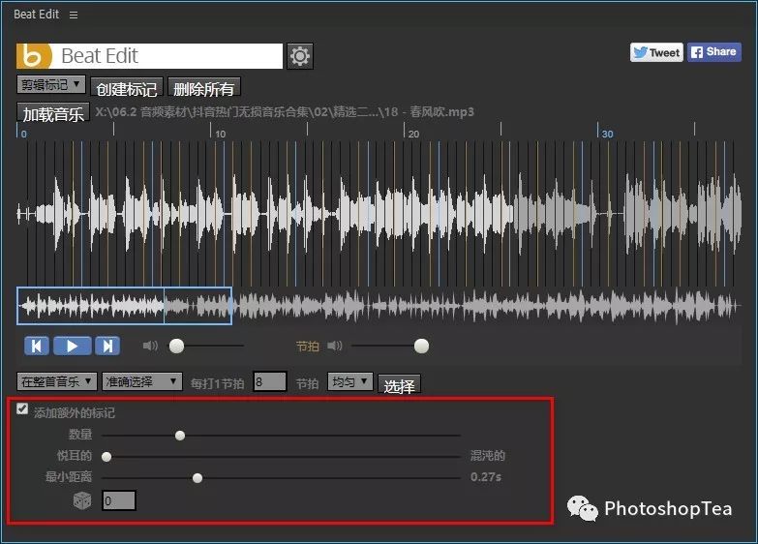Click the Facebook Share button
Image resolution: width=758 pixels, height=544 pixels.
click(714, 51)
